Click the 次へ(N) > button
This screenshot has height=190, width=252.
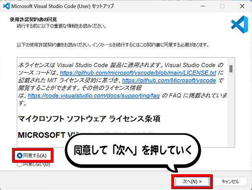[192, 182]
